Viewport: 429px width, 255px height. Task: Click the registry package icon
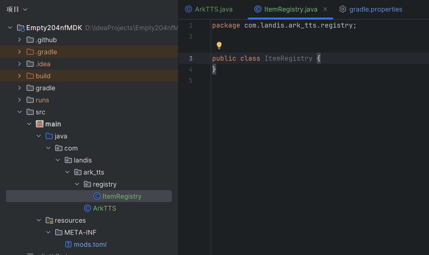click(87, 184)
